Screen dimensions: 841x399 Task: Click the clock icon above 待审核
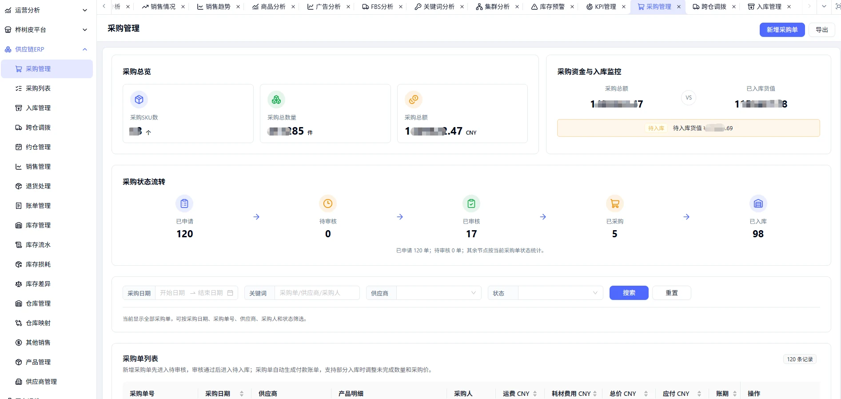(x=328, y=203)
